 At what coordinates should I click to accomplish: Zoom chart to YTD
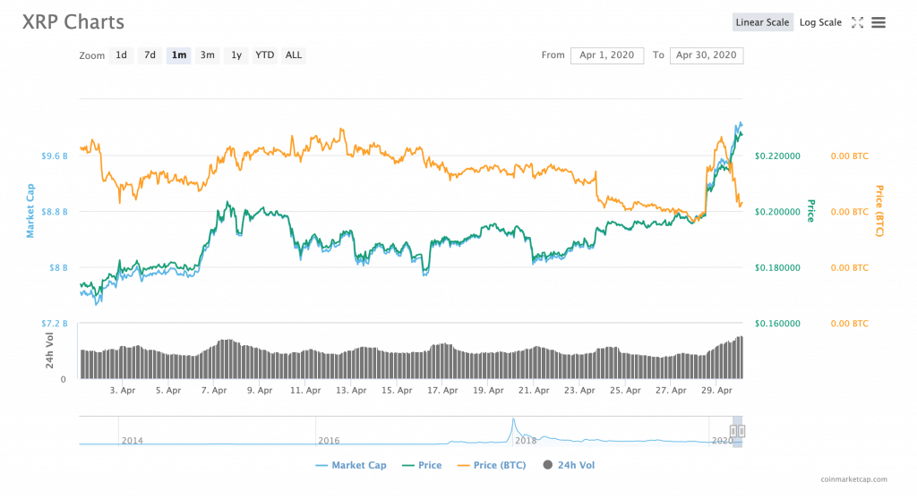[264, 55]
